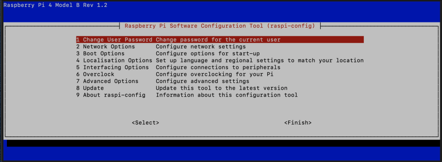Open the Advanced Options entry
Screen dimensions: 442x162
click(220, 81)
